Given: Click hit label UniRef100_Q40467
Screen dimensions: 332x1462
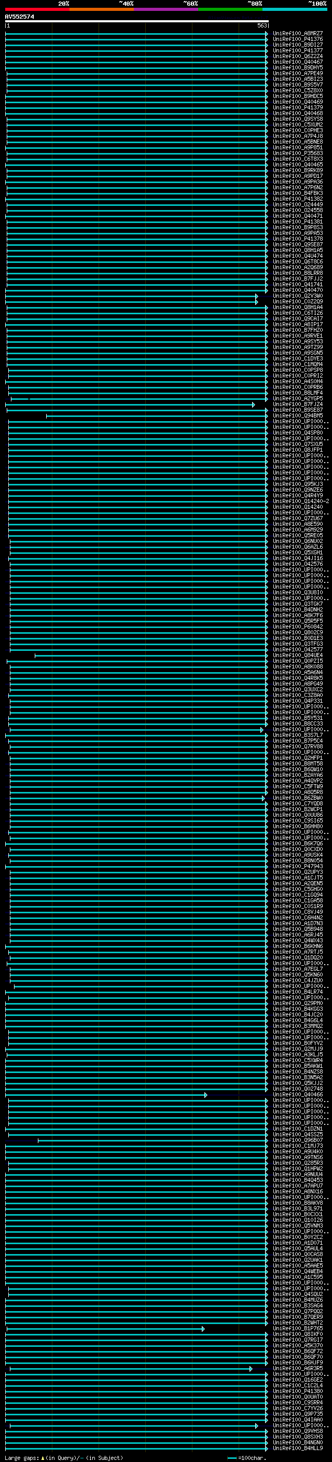Looking at the screenshot, I should tap(297, 62).
